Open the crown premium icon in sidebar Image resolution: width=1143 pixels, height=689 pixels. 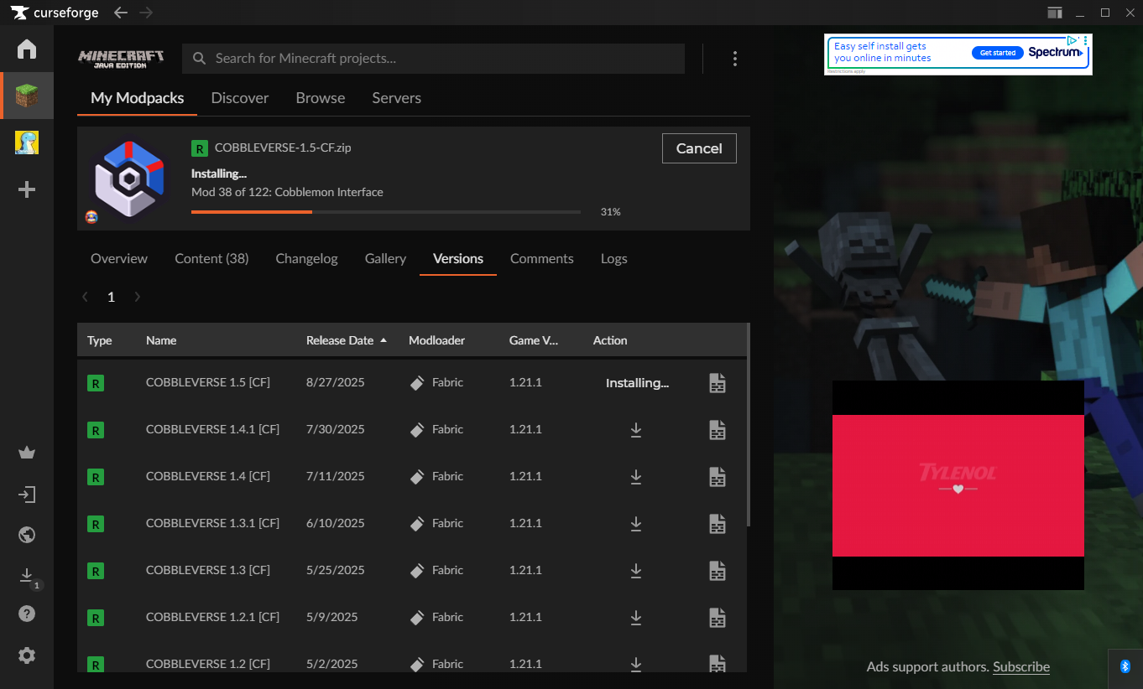tap(27, 453)
